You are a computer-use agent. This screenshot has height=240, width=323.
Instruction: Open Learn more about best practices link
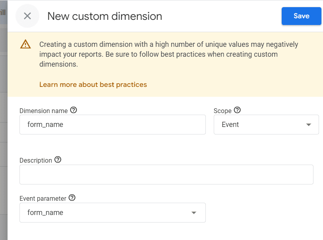coord(93,84)
